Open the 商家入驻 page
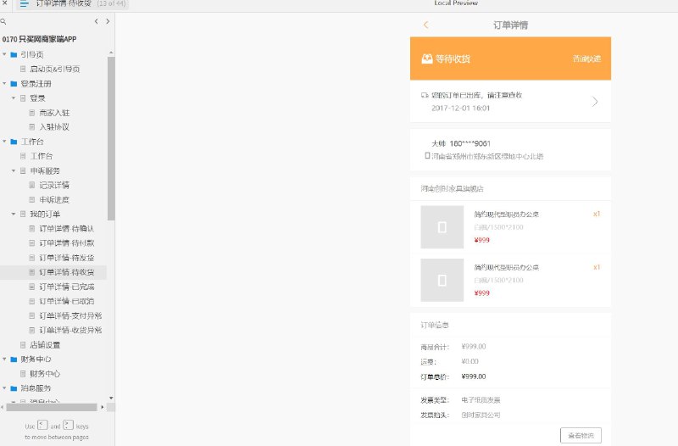The height and width of the screenshot is (446, 678). [54, 113]
